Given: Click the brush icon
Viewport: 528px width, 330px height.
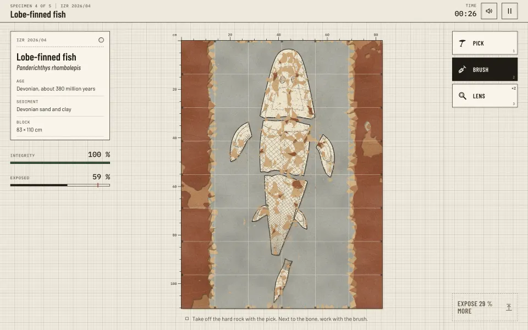Looking at the screenshot, I should 463,69.
